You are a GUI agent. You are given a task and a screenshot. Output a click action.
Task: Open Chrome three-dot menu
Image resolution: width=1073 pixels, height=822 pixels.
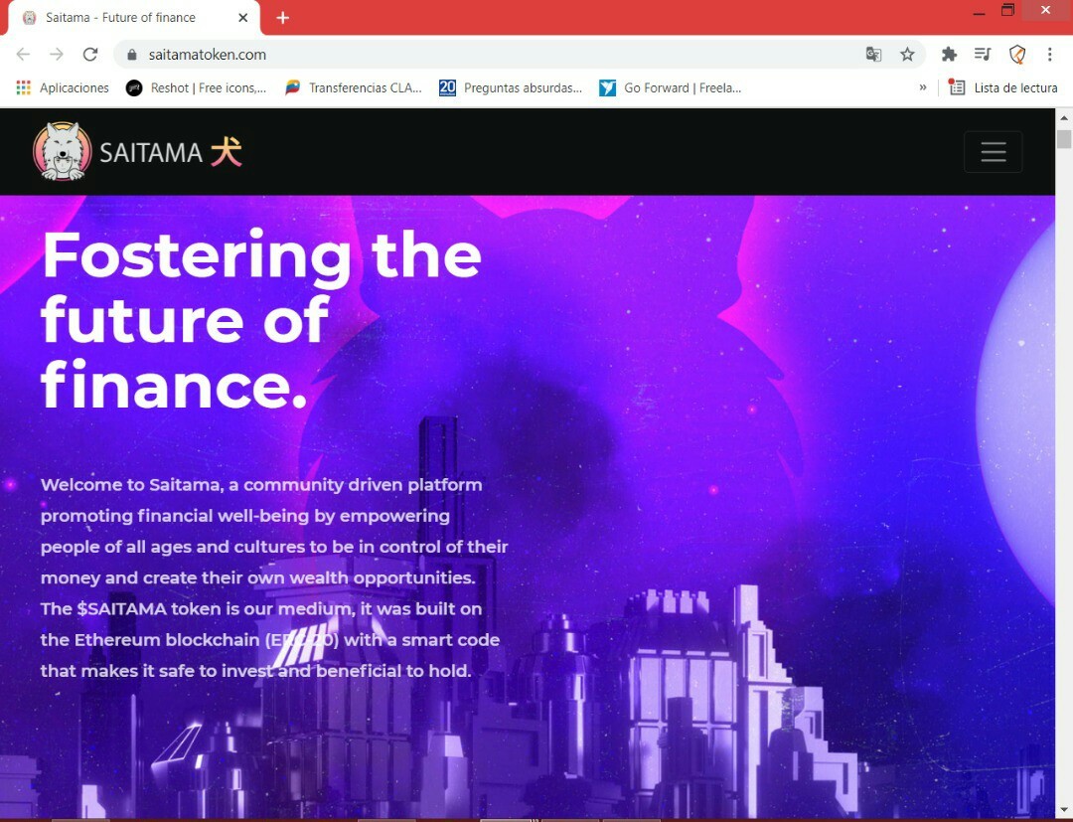1050,54
